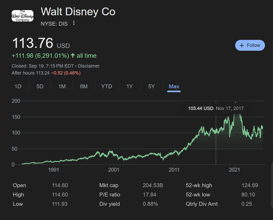Open the Disclaimer link
273x220 pixels.
point(89,66)
